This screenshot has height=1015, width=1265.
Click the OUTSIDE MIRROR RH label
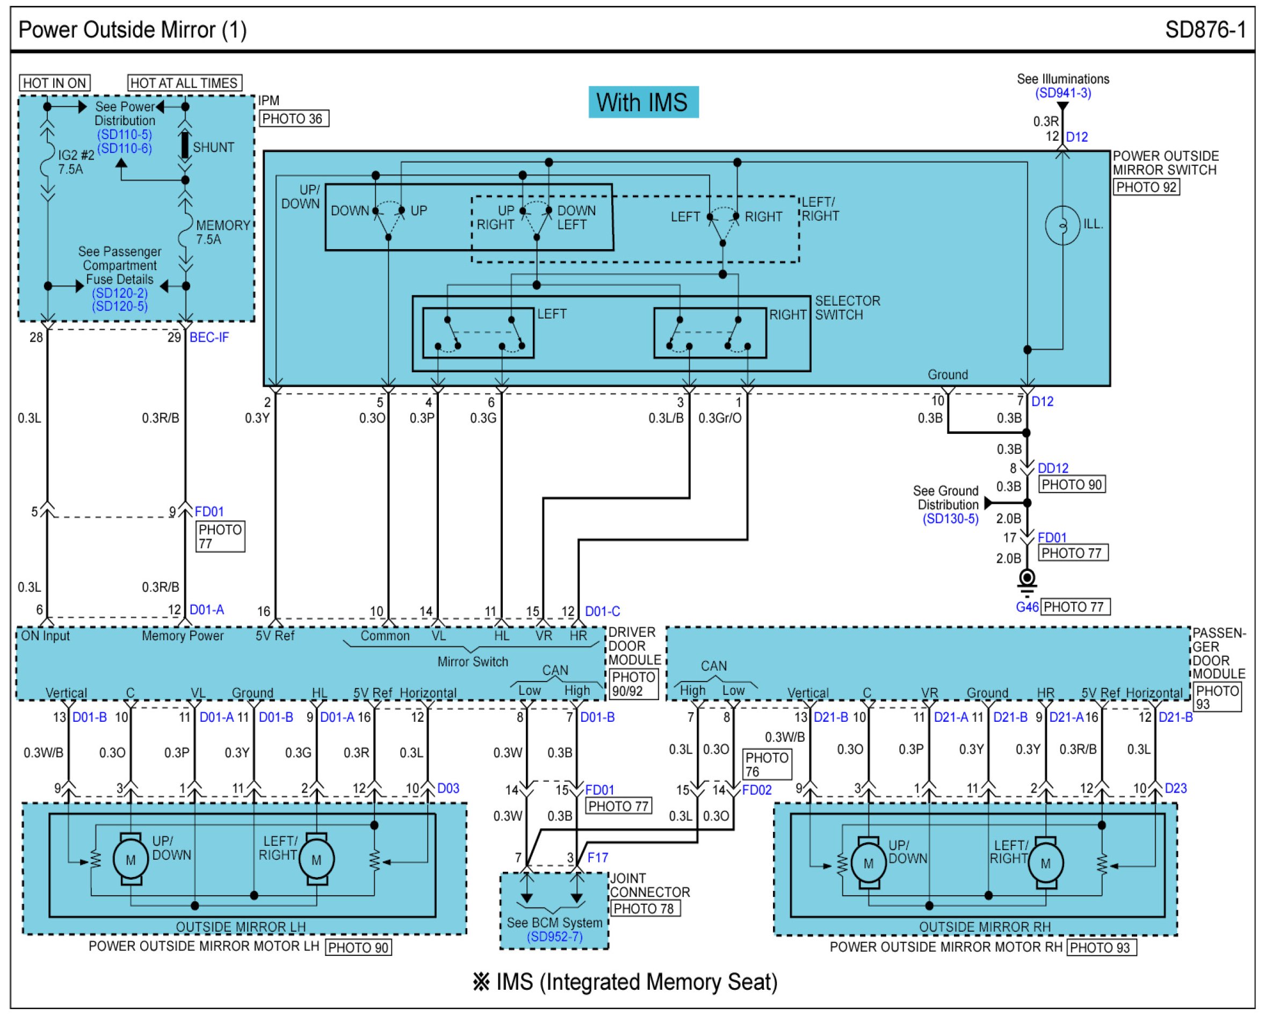[x=985, y=927]
